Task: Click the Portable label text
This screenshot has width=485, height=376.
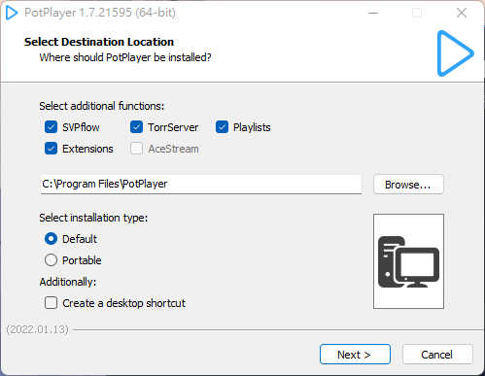Action: click(x=82, y=260)
